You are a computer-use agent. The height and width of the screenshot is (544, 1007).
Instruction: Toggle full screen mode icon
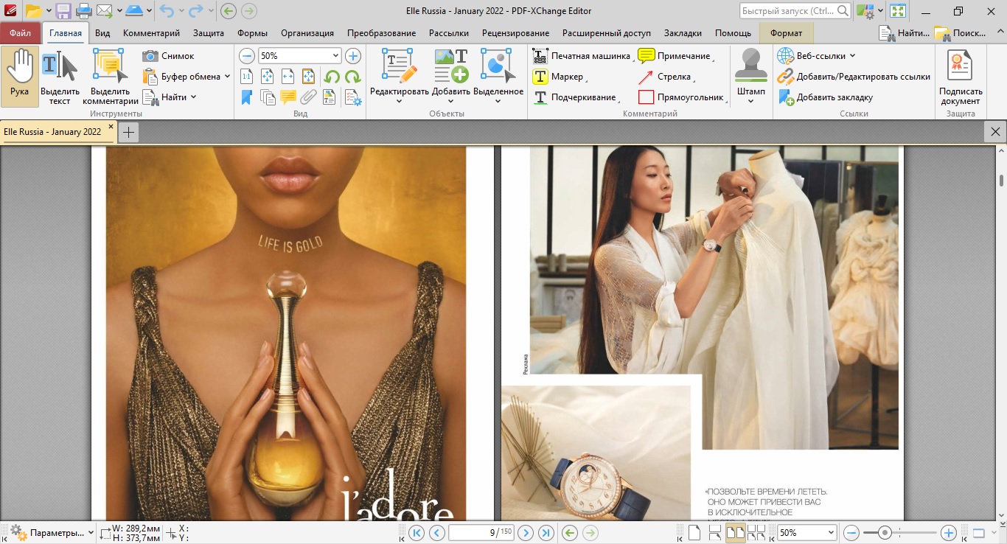click(x=898, y=11)
